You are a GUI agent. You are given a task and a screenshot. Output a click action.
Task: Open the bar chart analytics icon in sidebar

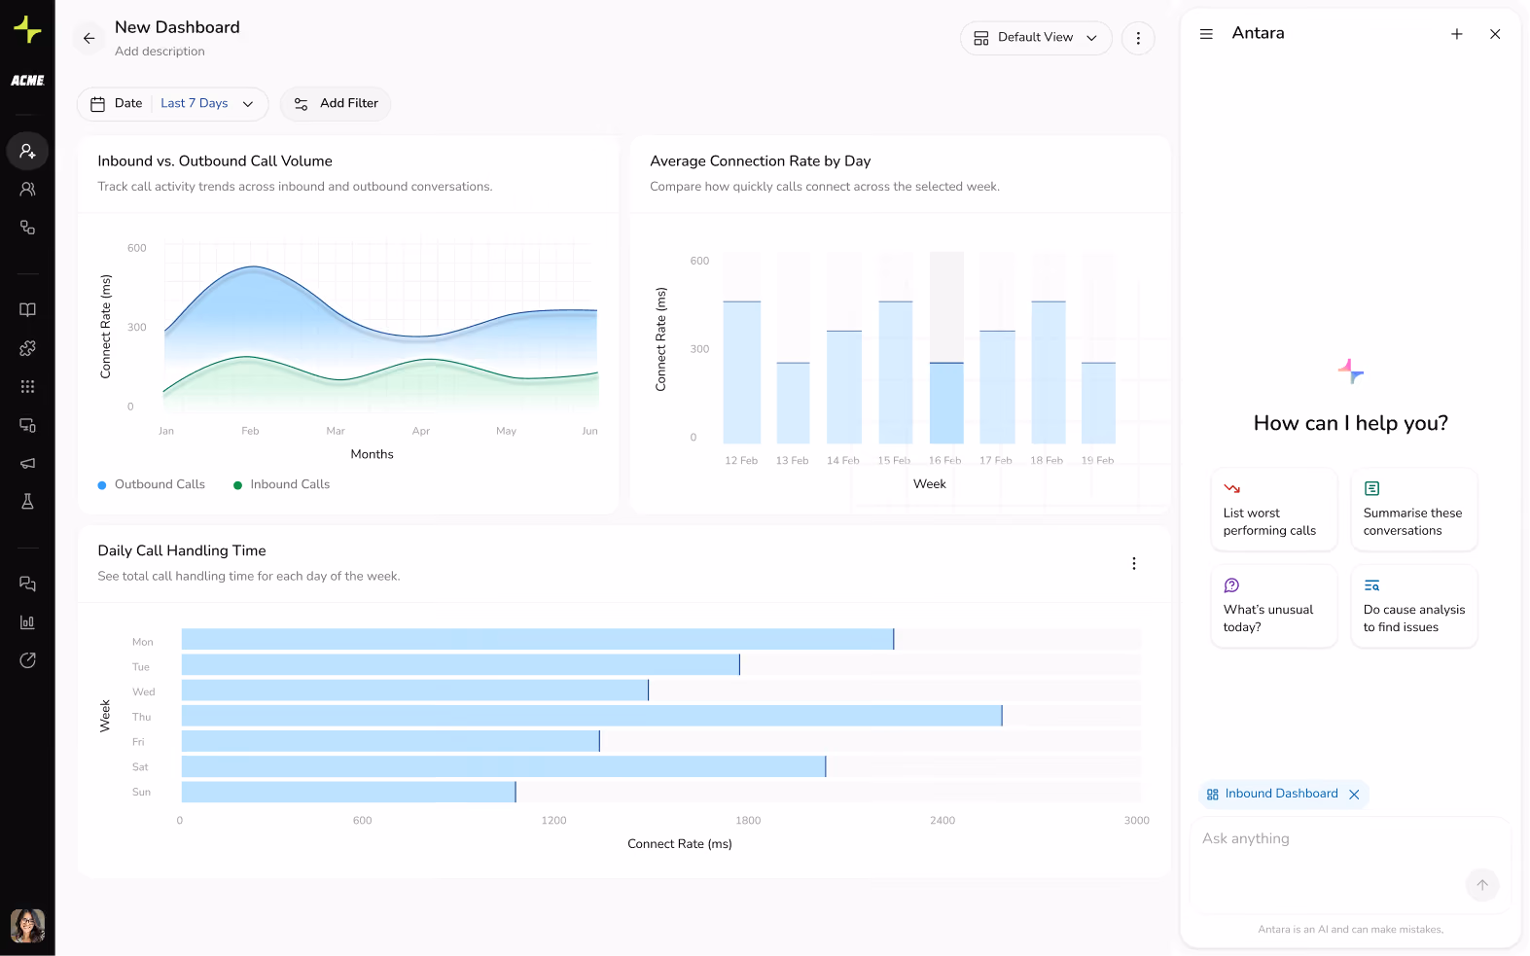click(x=27, y=622)
